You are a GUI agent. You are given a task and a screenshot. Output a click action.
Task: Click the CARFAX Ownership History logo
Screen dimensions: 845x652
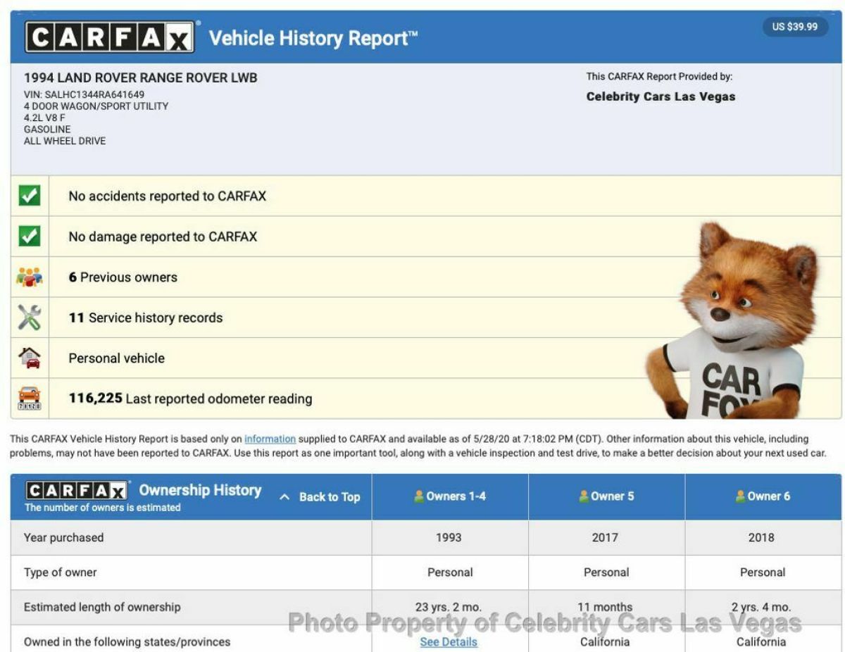[76, 490]
